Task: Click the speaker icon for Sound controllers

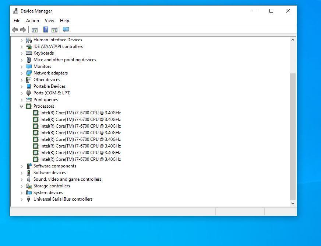Action: [29, 179]
